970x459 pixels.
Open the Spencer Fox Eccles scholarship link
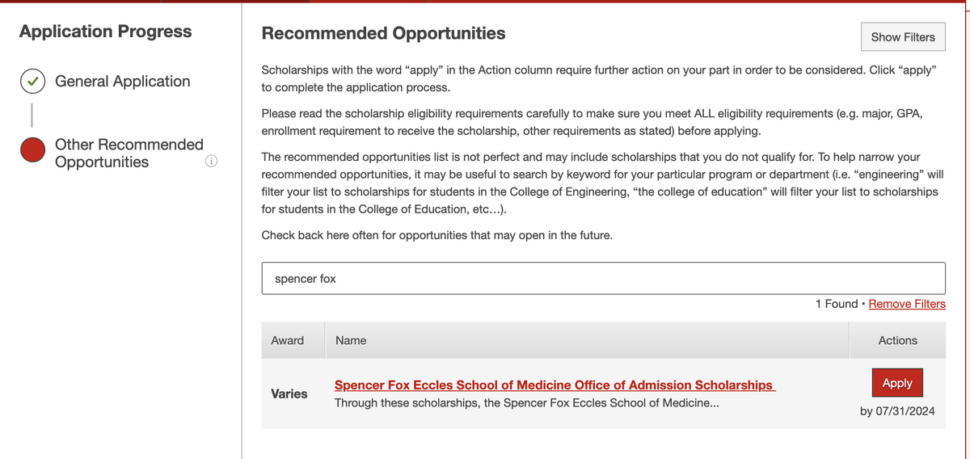click(x=555, y=385)
